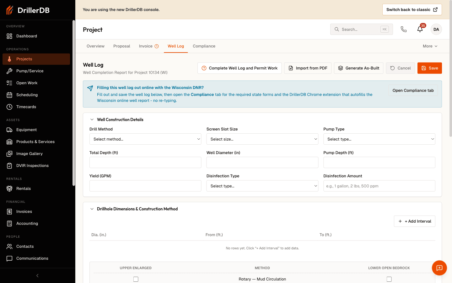Open the orange chat bubble widget

tap(439, 268)
